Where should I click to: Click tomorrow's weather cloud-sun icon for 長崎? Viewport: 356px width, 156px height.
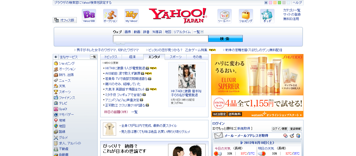coord(262,154)
